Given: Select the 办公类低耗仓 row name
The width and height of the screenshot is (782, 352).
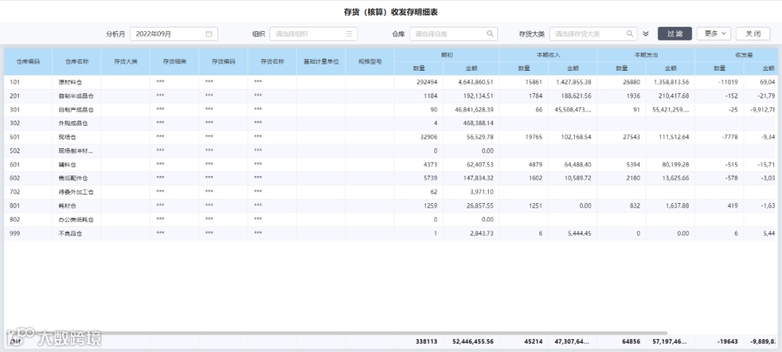Looking at the screenshot, I should coord(76,219).
